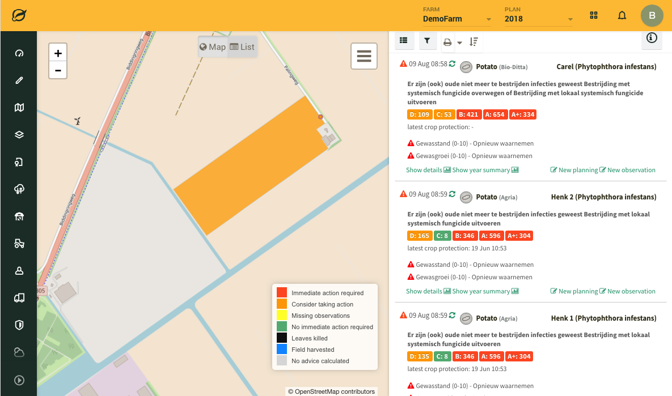Expand the print options dropdown arrow
Image resolution: width=672 pixels, height=396 pixels.
click(x=459, y=42)
